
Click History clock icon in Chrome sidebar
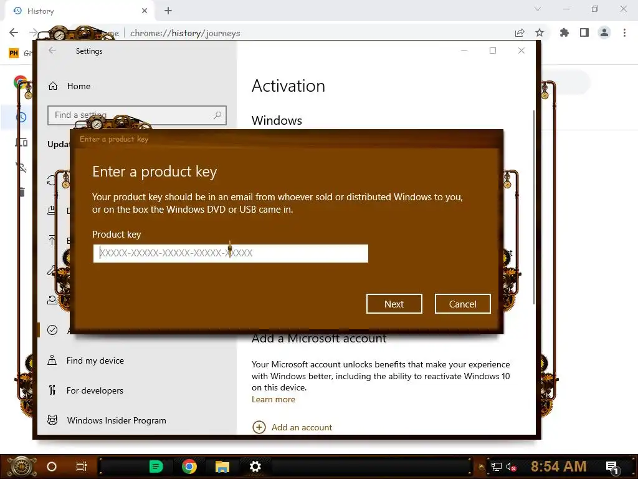pos(21,117)
